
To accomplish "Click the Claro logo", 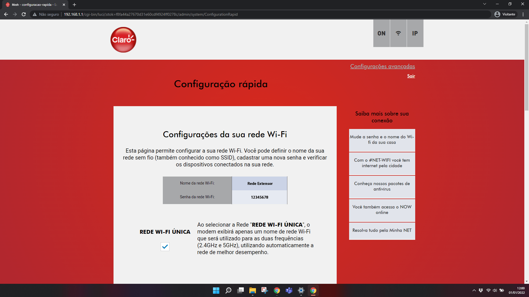I will 123,40.
